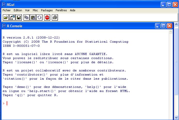Maximize the R Console child window

pyautogui.click(x=164, y=26)
